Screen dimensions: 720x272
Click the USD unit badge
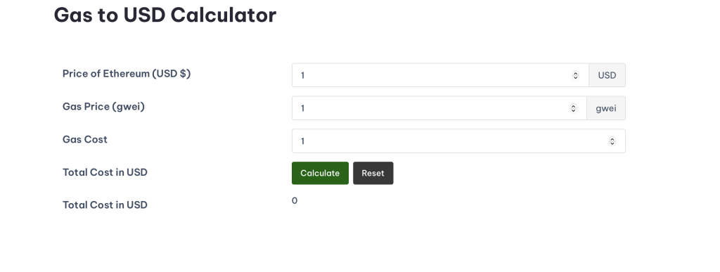tap(607, 75)
